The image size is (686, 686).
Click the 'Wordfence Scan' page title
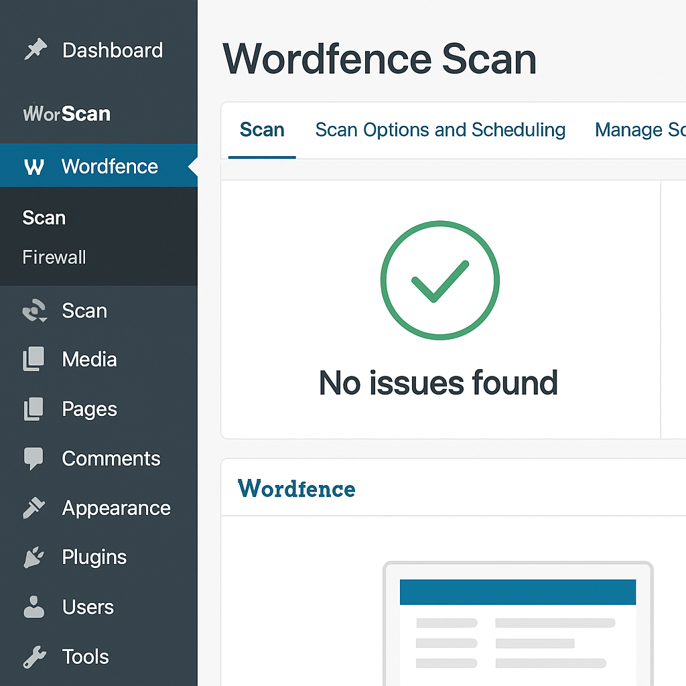point(379,59)
